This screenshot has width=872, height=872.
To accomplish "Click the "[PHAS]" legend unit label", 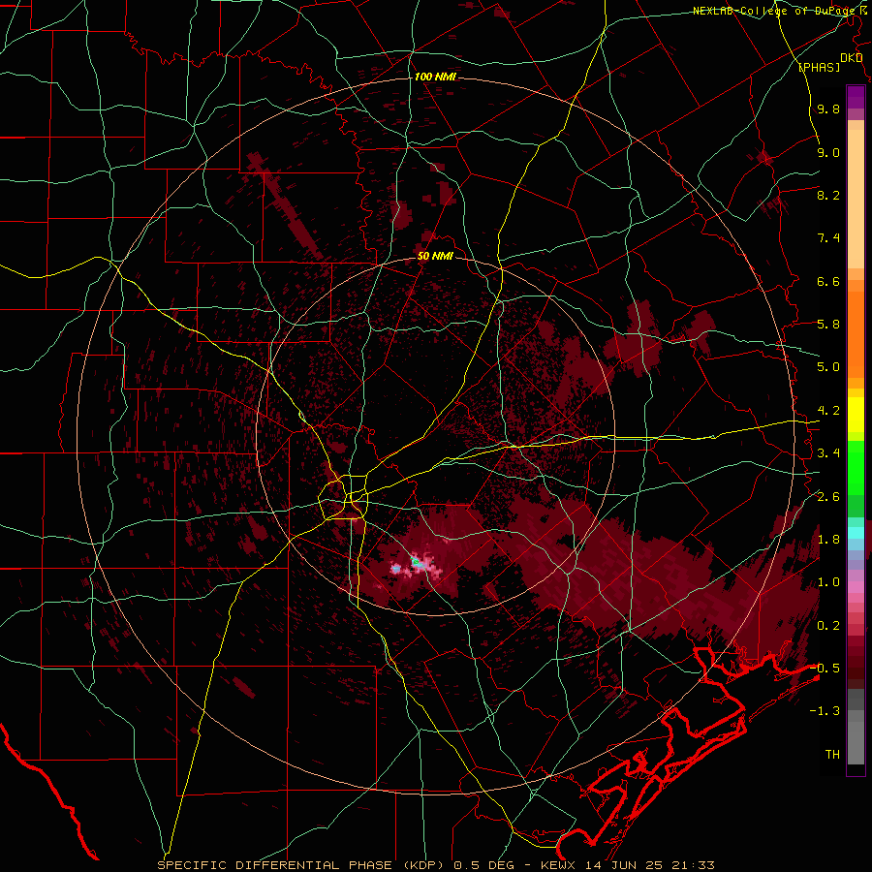I will click(x=819, y=67).
